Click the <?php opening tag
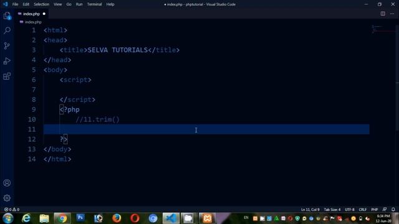 (x=69, y=110)
